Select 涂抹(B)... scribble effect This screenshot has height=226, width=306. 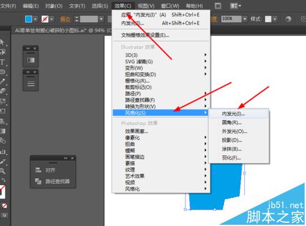coord(239,149)
